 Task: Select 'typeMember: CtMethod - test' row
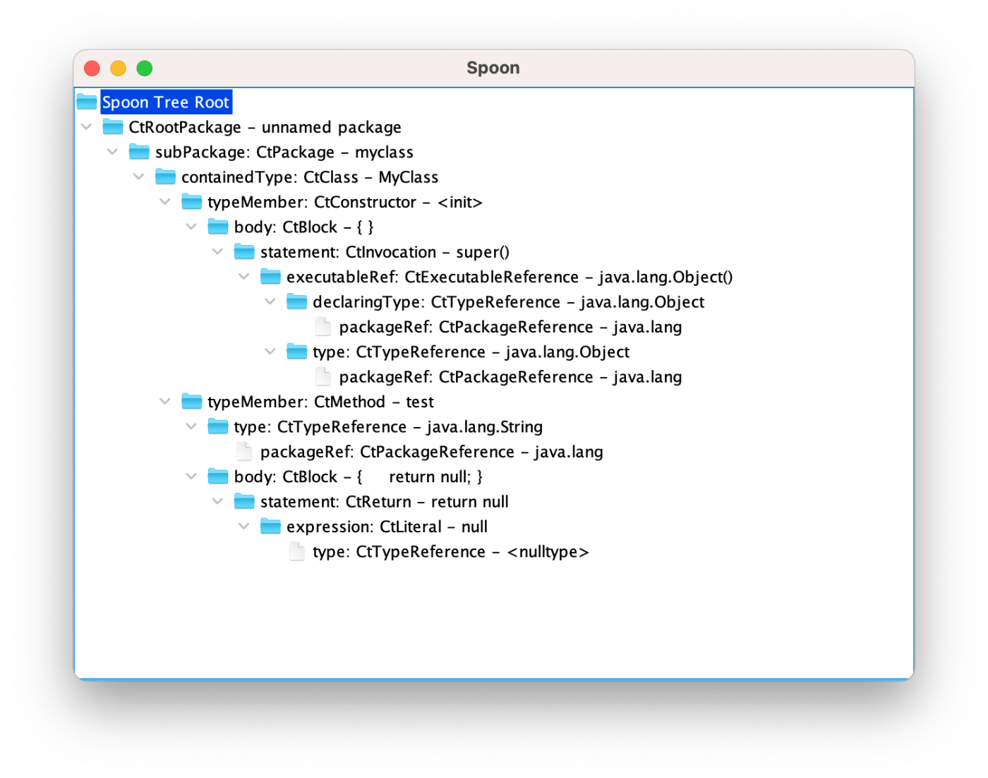pyautogui.click(x=321, y=402)
